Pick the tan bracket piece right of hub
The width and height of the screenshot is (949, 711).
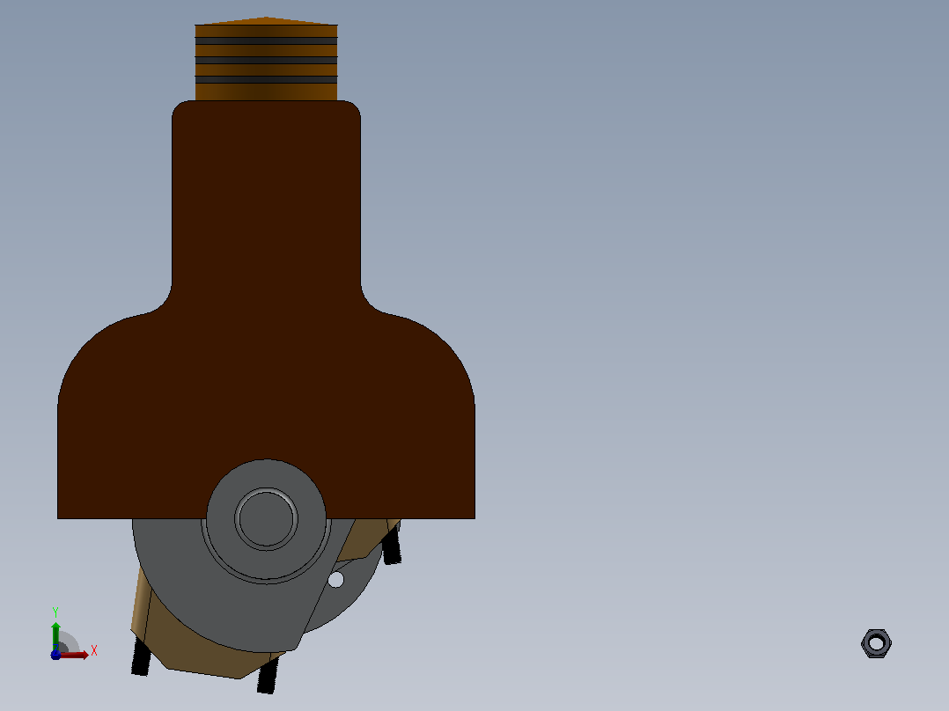(368, 539)
